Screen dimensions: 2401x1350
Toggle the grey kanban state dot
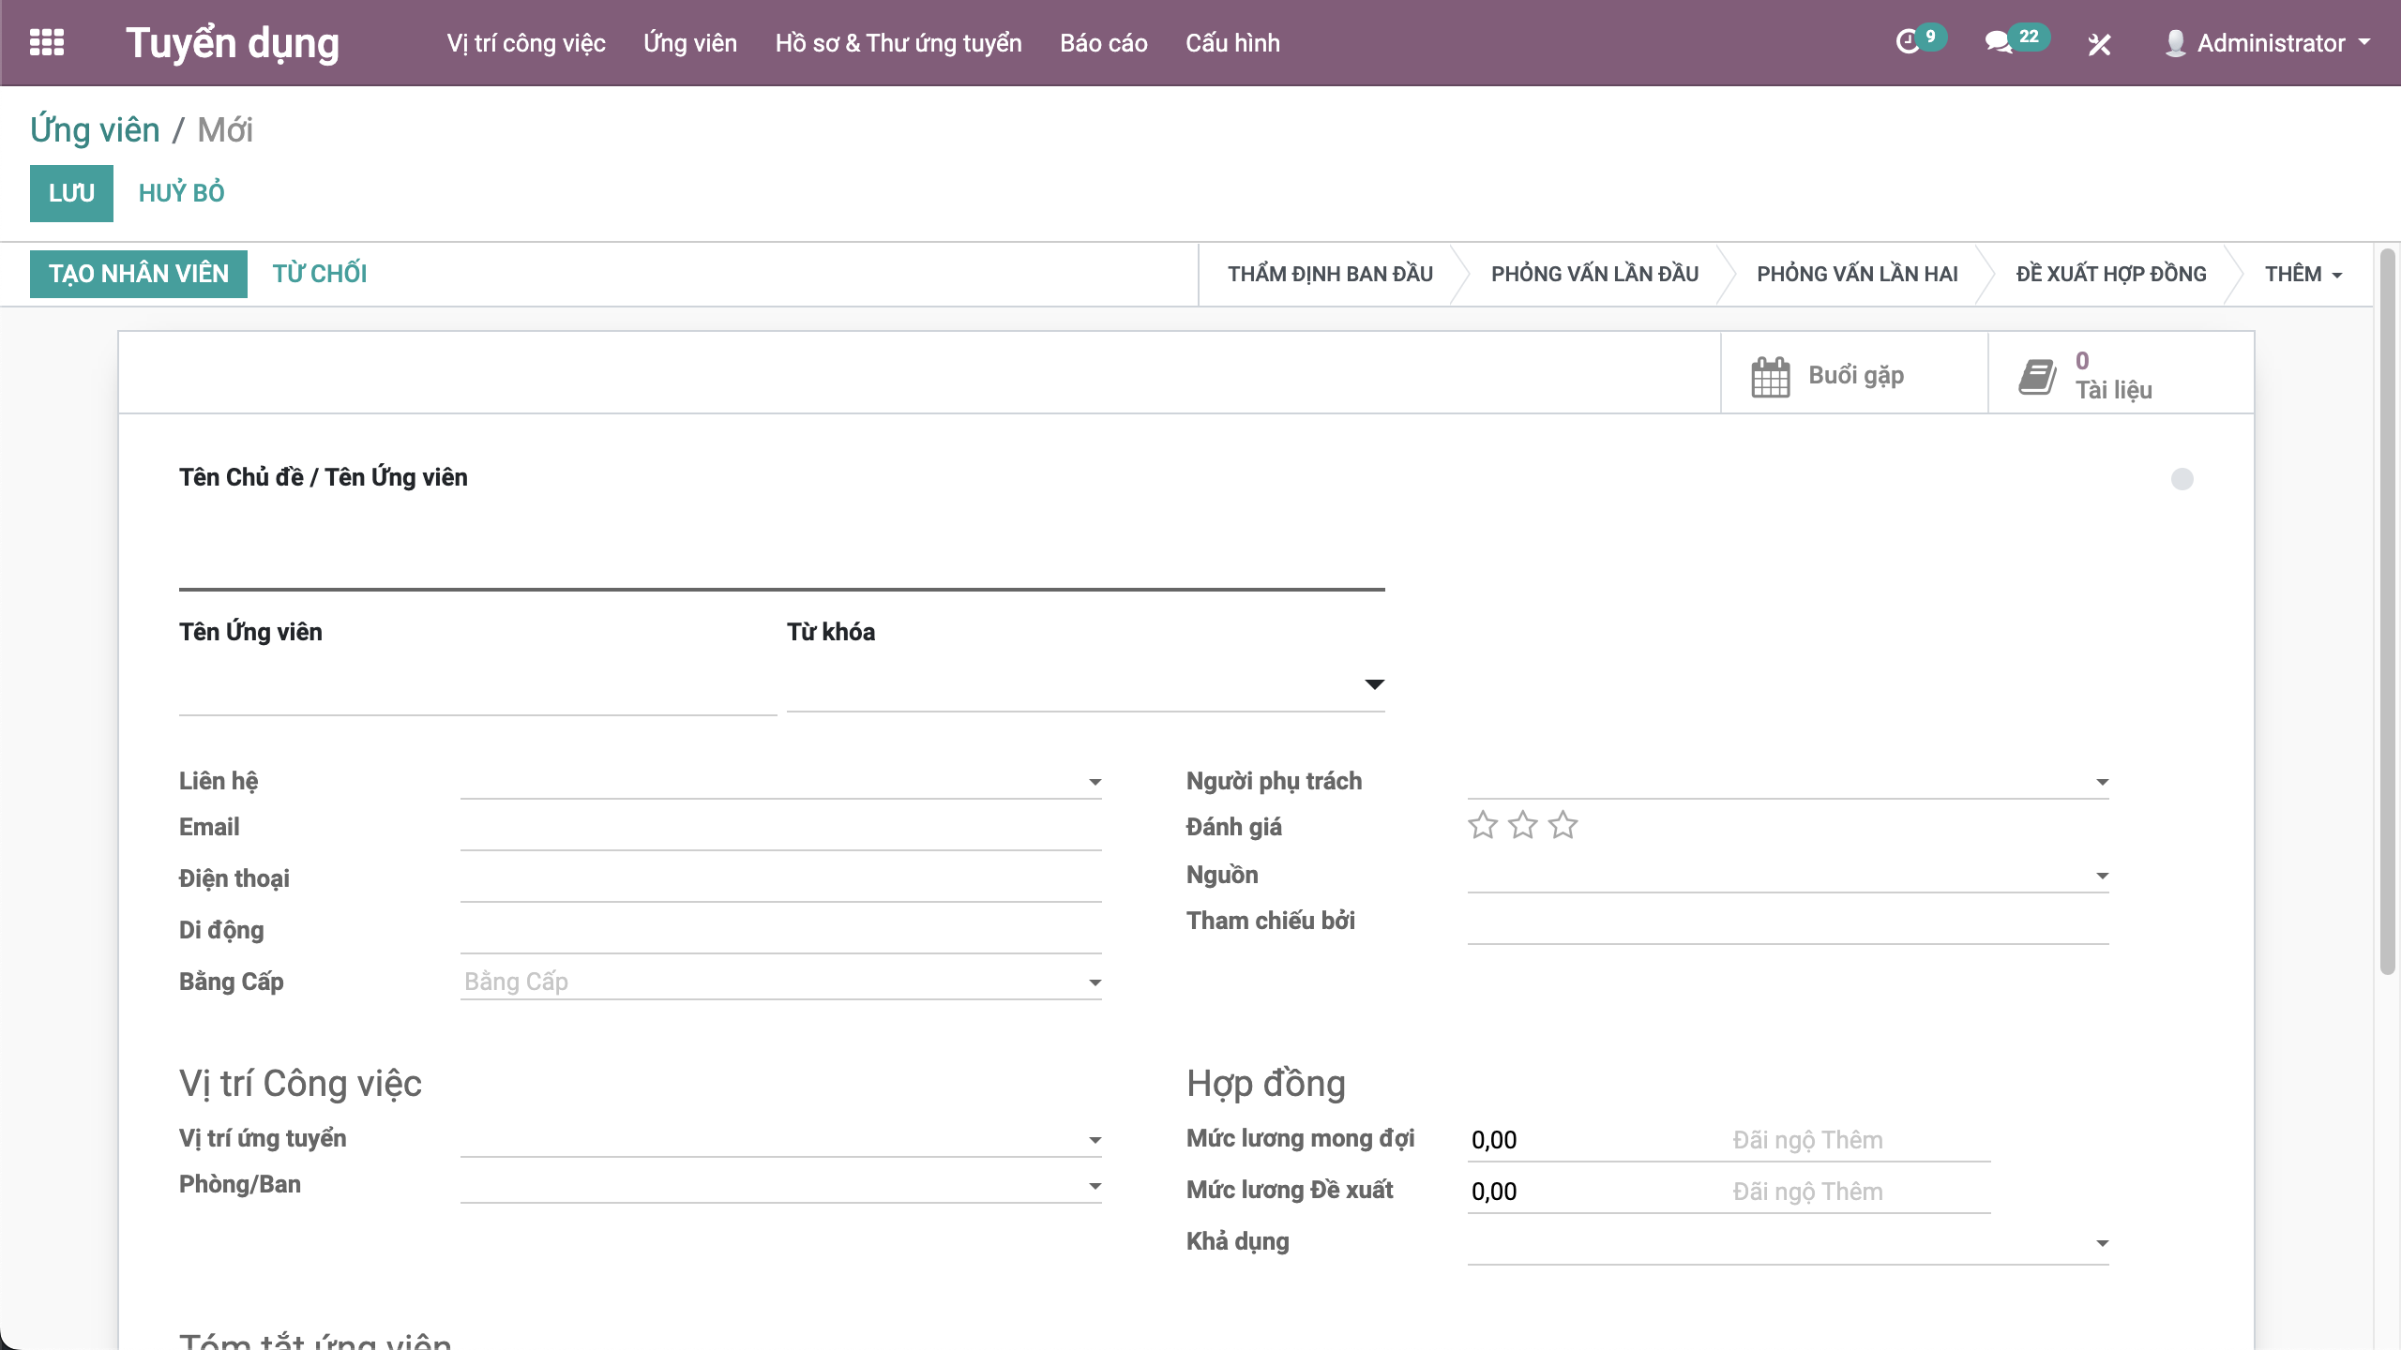pos(2182,479)
